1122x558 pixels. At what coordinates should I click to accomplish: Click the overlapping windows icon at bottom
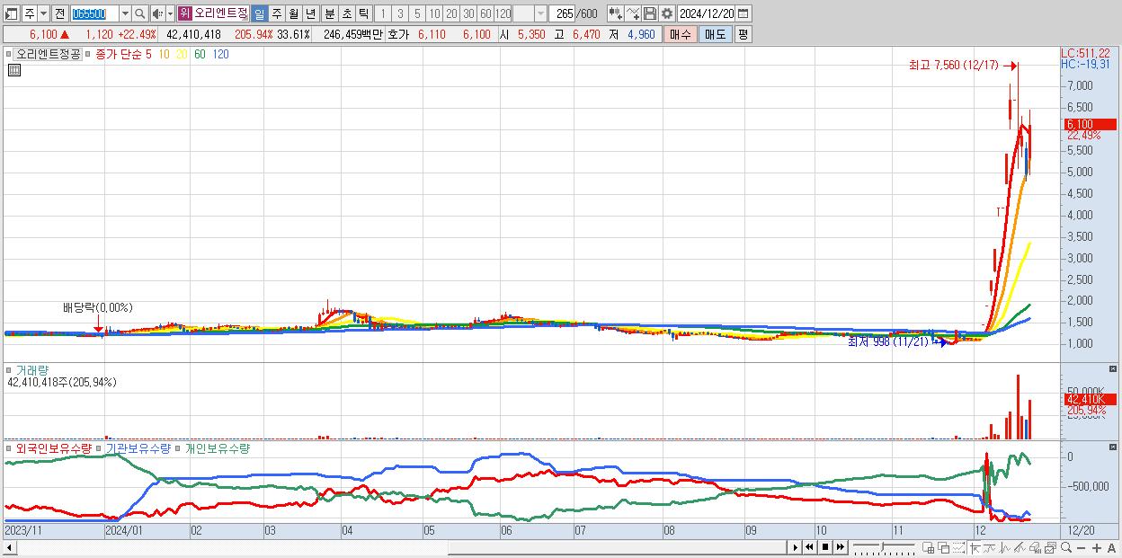(x=944, y=547)
